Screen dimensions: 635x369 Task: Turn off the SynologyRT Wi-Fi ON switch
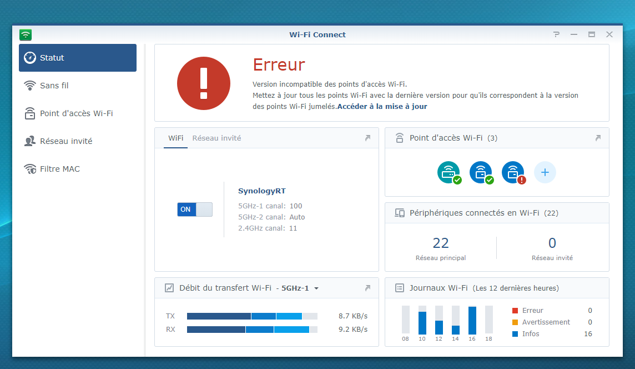click(x=195, y=210)
